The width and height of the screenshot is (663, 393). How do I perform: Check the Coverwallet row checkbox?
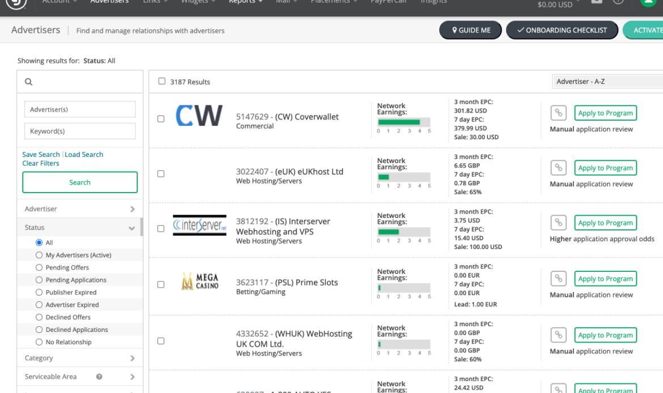pos(161,119)
